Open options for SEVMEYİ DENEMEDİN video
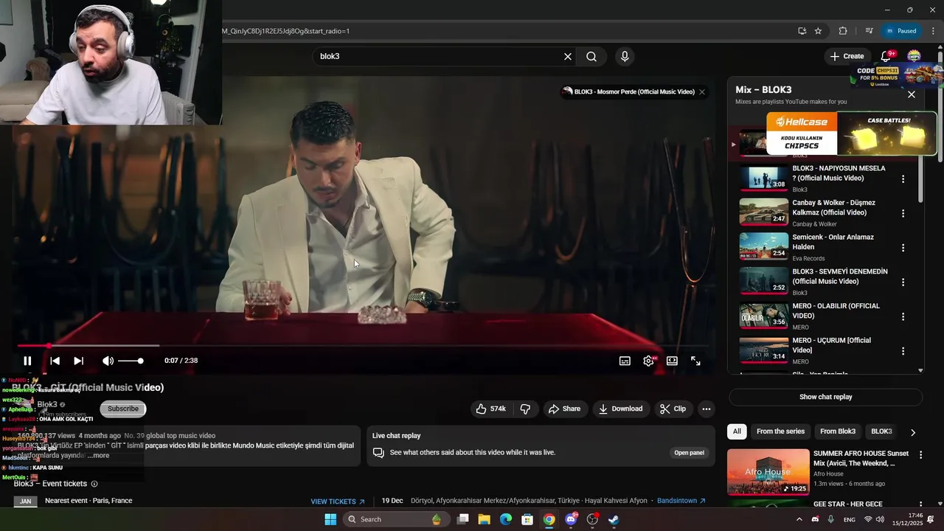The width and height of the screenshot is (944, 531). (x=903, y=282)
